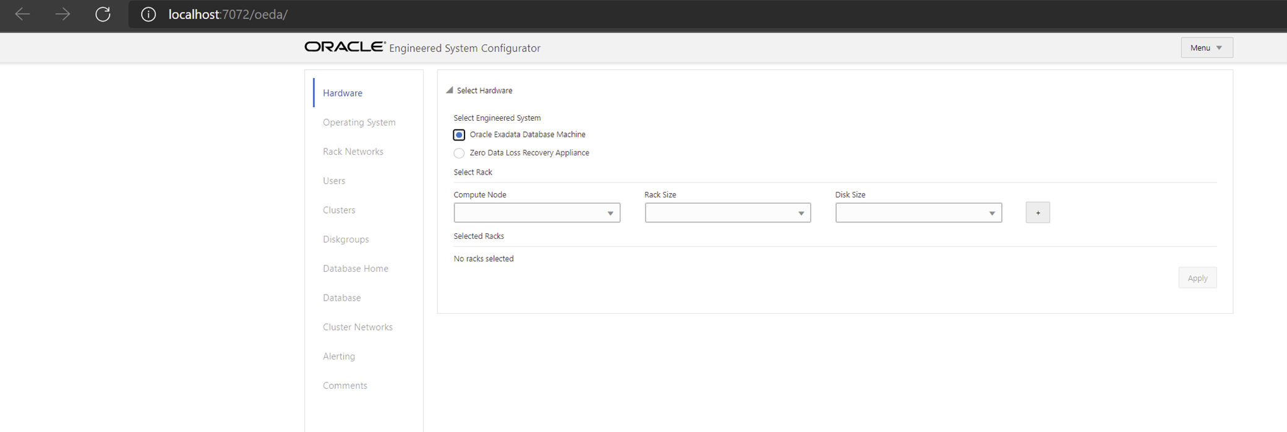Click the Apply button

point(1197,278)
